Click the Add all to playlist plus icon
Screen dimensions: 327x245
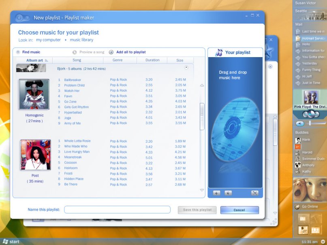coord(111,52)
